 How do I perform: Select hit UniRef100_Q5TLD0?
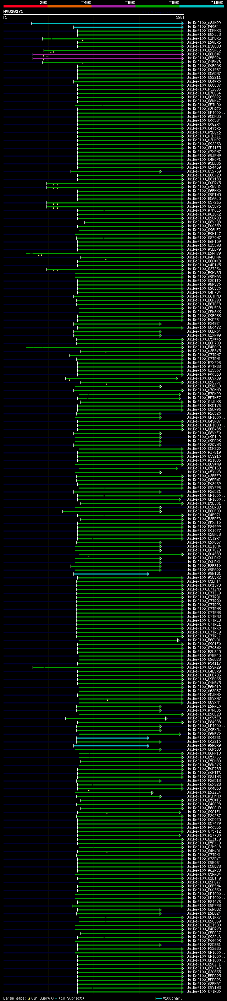click(x=203, y=105)
